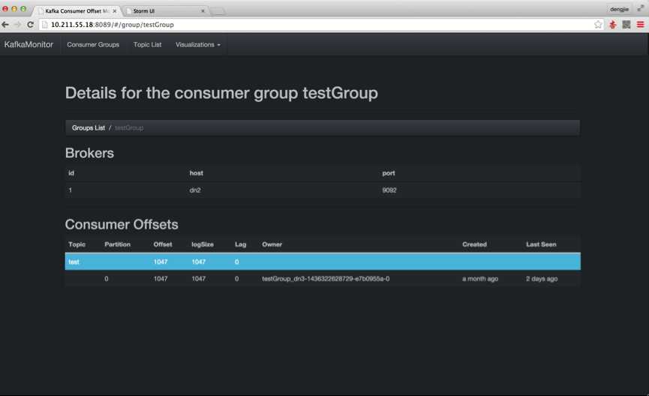Click the Last Seen column header

click(x=541, y=244)
